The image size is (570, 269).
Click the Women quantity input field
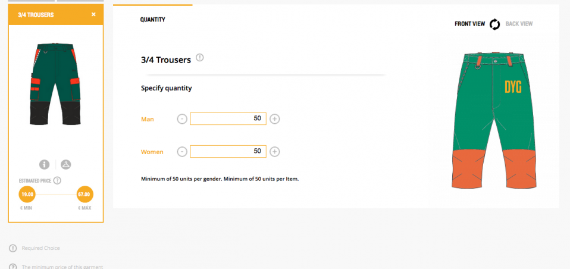tap(228, 152)
